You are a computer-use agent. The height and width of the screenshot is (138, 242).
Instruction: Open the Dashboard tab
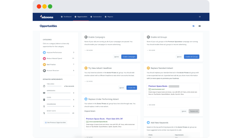[x=66, y=17]
